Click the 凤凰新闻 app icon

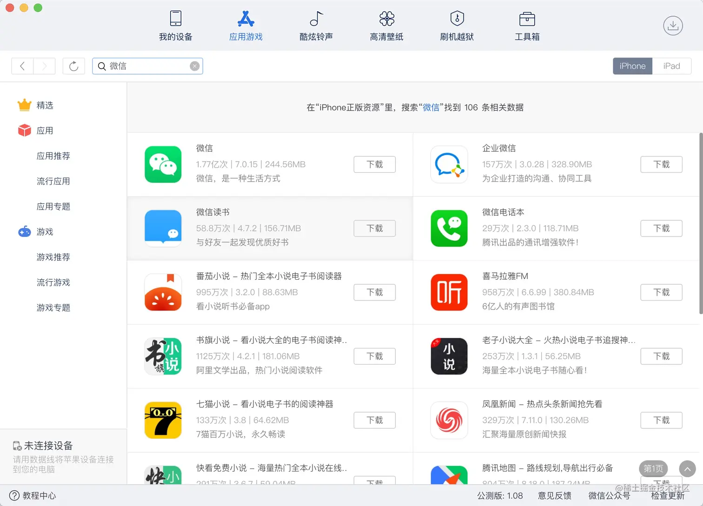pos(449,420)
